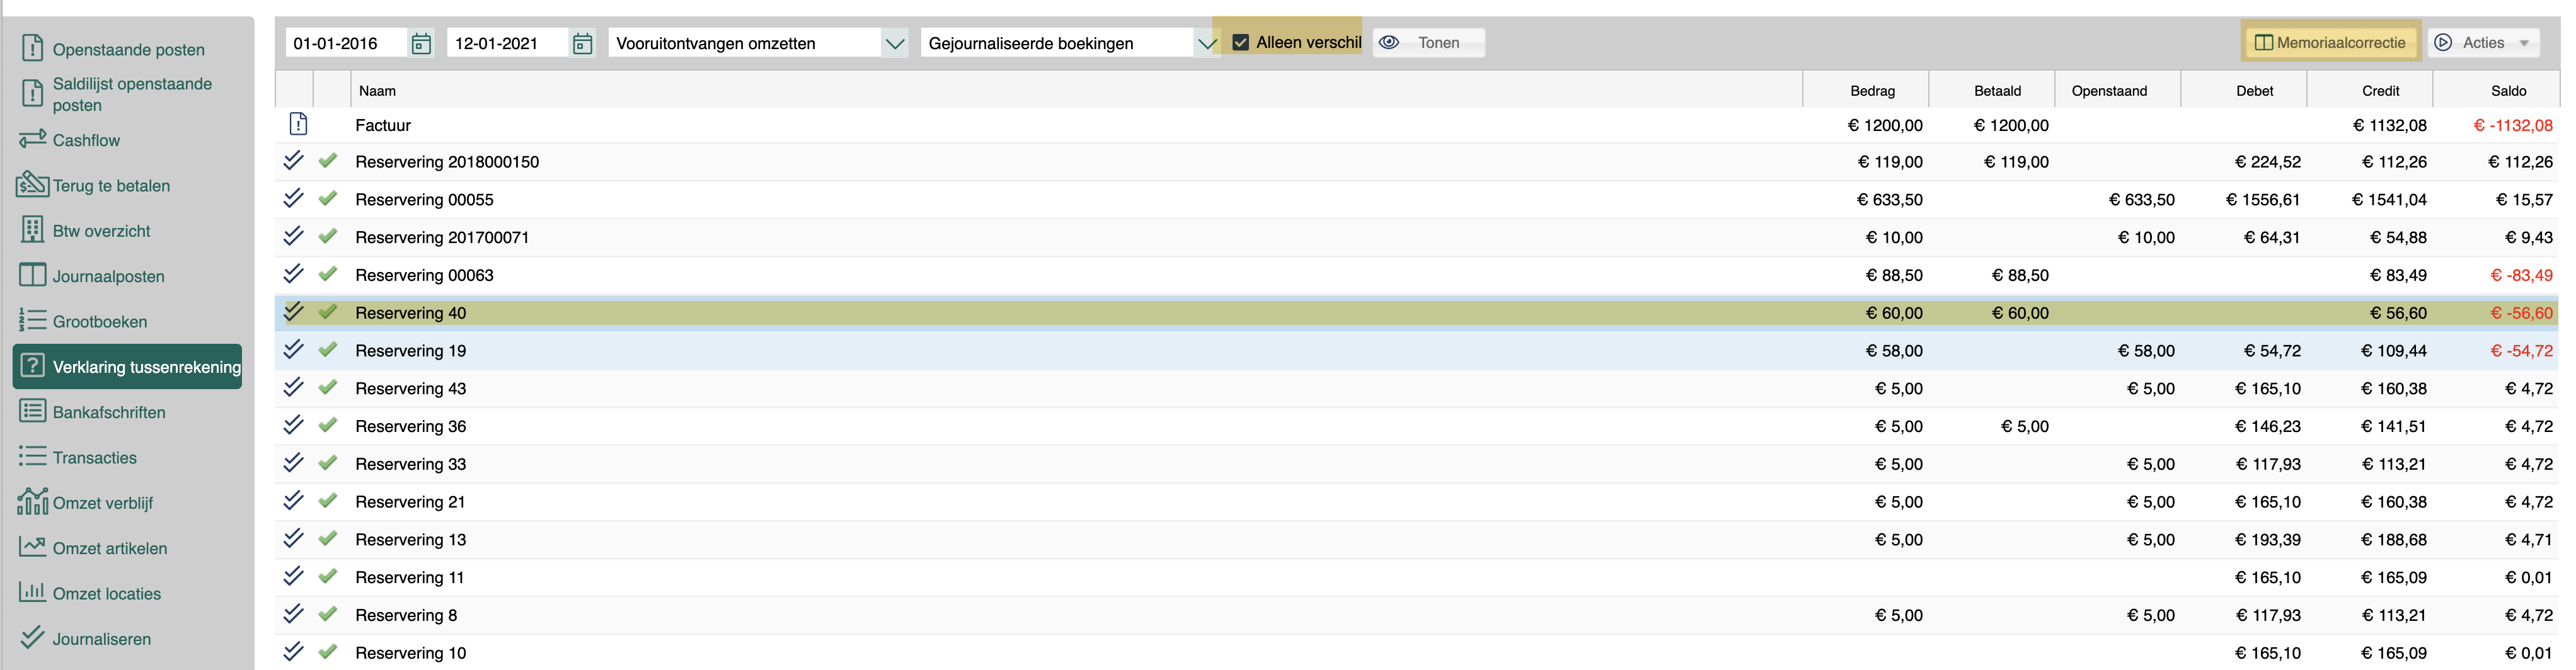Click journalize icon for Reservering 21
Viewport: 2576px width, 670px height.
[x=293, y=500]
